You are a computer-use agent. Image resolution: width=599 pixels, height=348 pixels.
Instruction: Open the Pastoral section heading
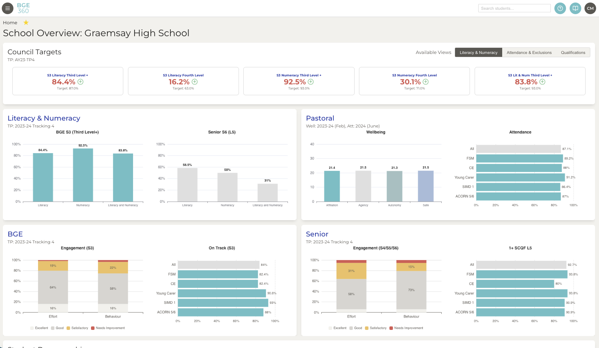(x=320, y=118)
